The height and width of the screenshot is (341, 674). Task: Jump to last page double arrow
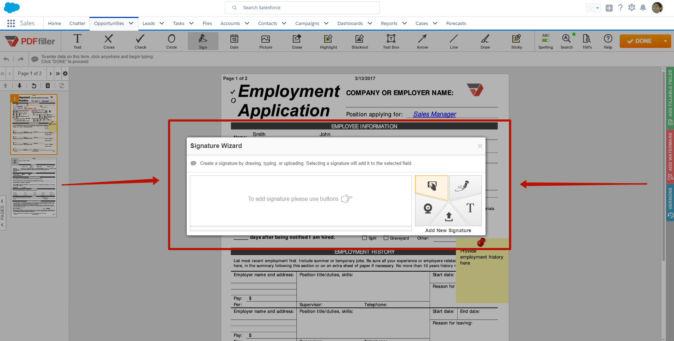coord(58,74)
